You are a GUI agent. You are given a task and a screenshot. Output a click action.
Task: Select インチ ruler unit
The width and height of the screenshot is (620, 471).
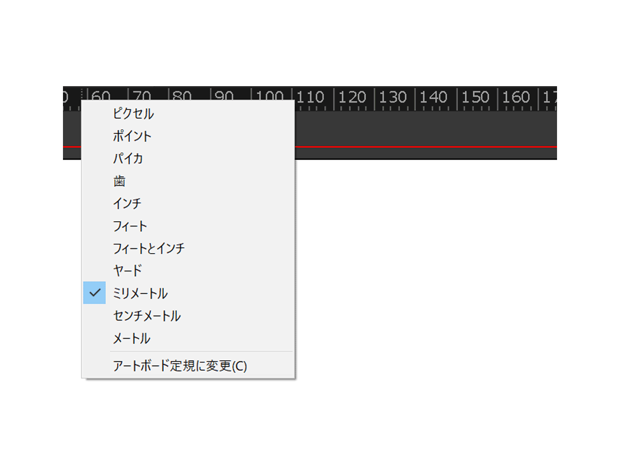pos(188,203)
